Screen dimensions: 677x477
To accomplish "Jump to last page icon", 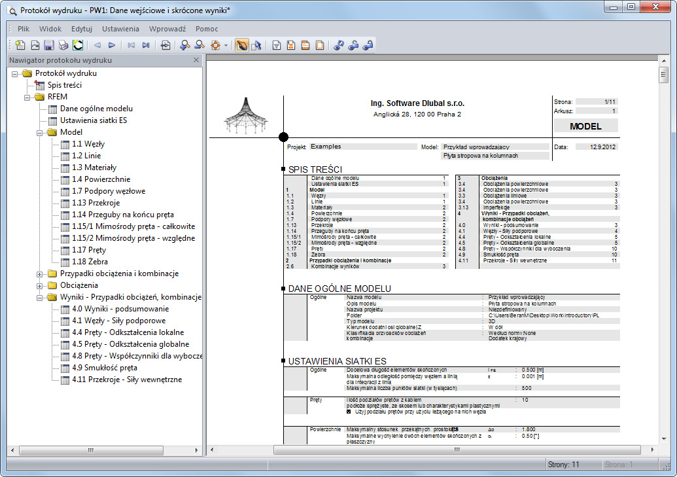I will pos(146,45).
